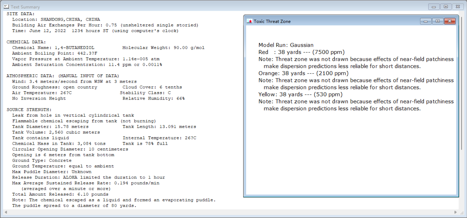Click the Text Summary title bar text
This screenshot has width=467, height=218.
click(x=25, y=7)
